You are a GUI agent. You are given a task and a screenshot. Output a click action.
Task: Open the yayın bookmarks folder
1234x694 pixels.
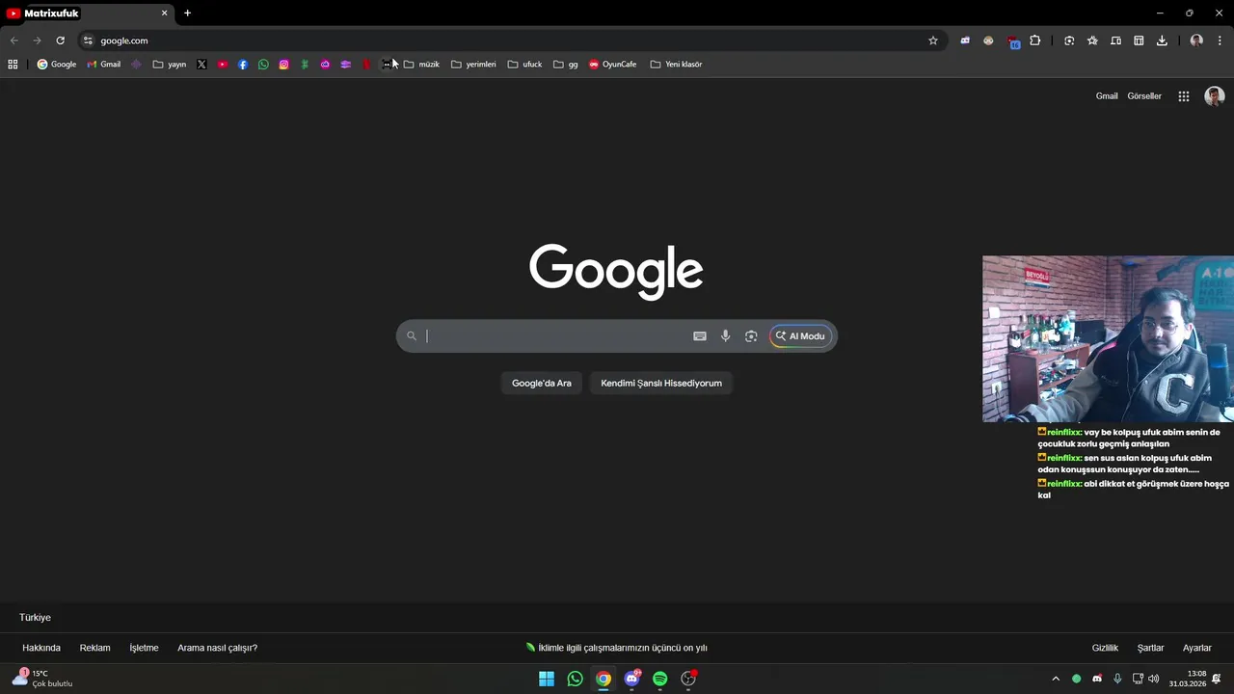point(170,65)
